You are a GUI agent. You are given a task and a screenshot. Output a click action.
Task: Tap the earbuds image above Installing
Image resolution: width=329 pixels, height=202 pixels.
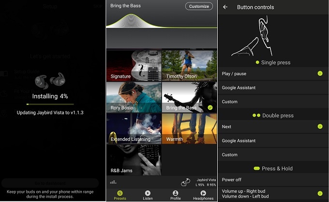tap(53, 80)
